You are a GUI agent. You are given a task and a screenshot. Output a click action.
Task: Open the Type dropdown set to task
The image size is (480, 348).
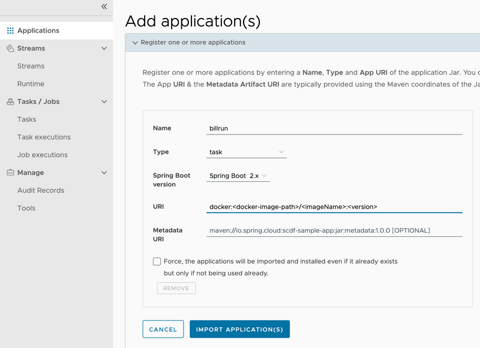click(247, 152)
